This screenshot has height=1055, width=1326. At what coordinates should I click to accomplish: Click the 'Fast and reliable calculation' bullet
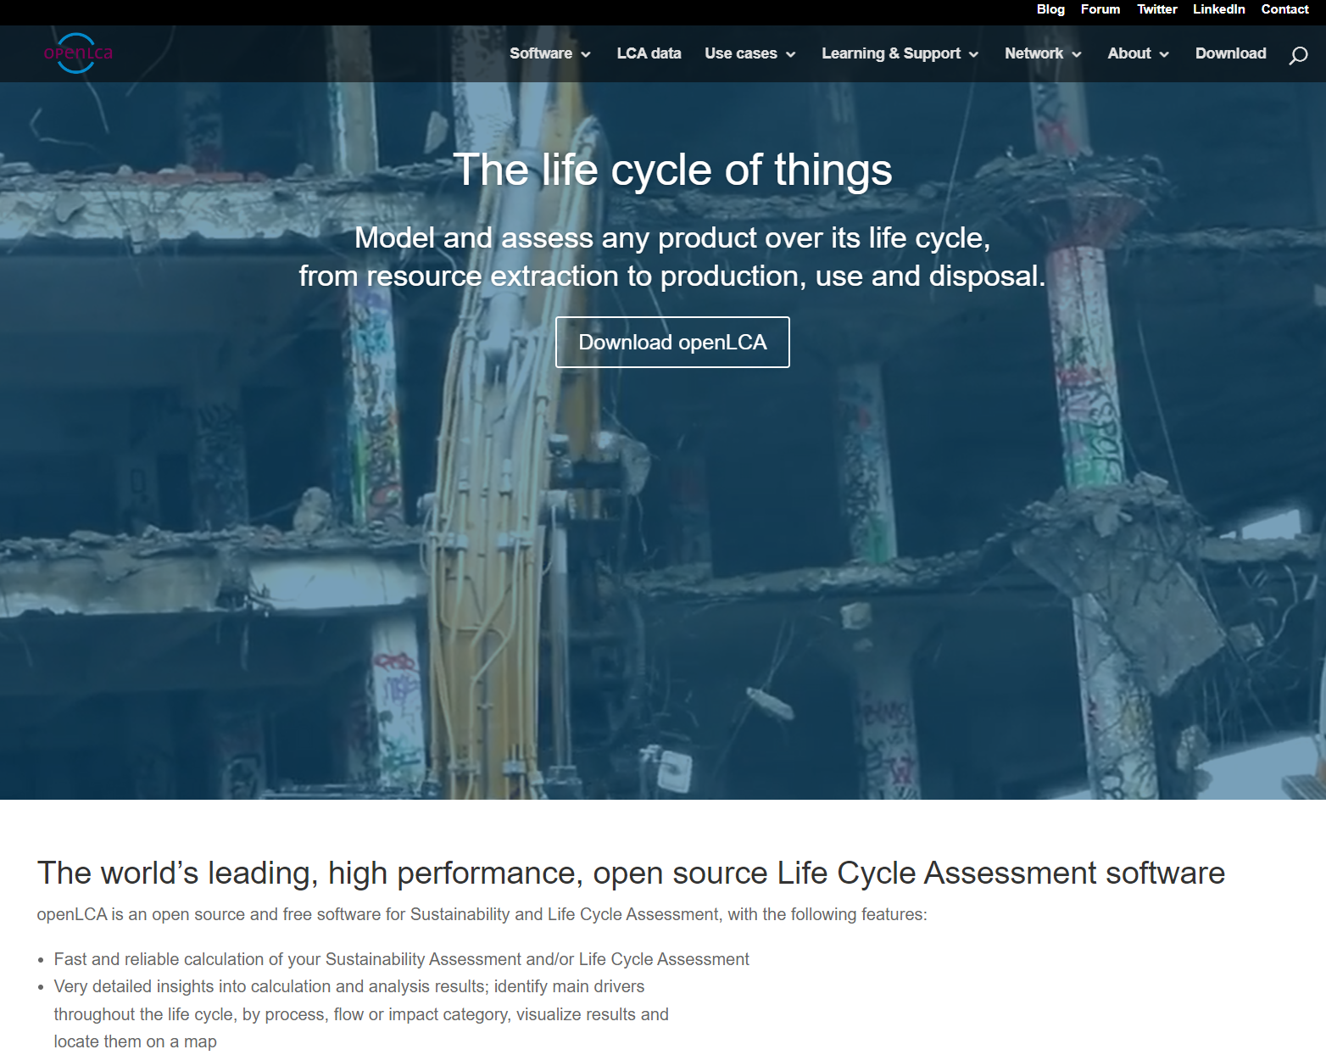tap(401, 959)
